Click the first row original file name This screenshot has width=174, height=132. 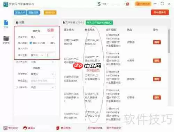tap(71, 42)
